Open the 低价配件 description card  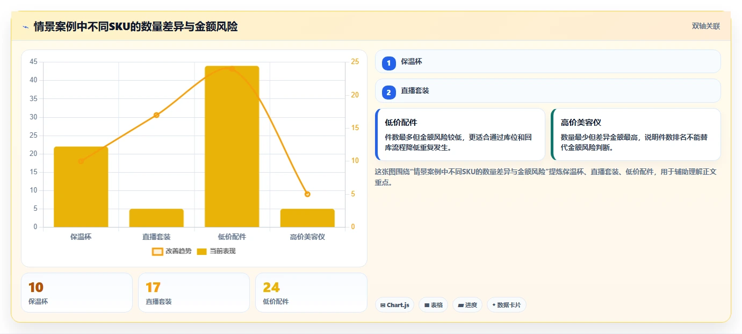pyautogui.click(x=460, y=134)
